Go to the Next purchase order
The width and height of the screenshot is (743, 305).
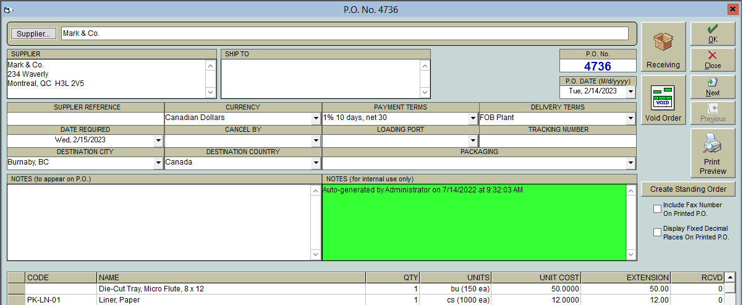click(x=713, y=87)
